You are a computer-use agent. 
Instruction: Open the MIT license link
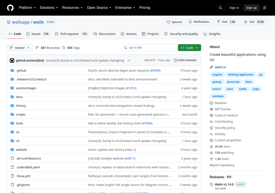220,109
